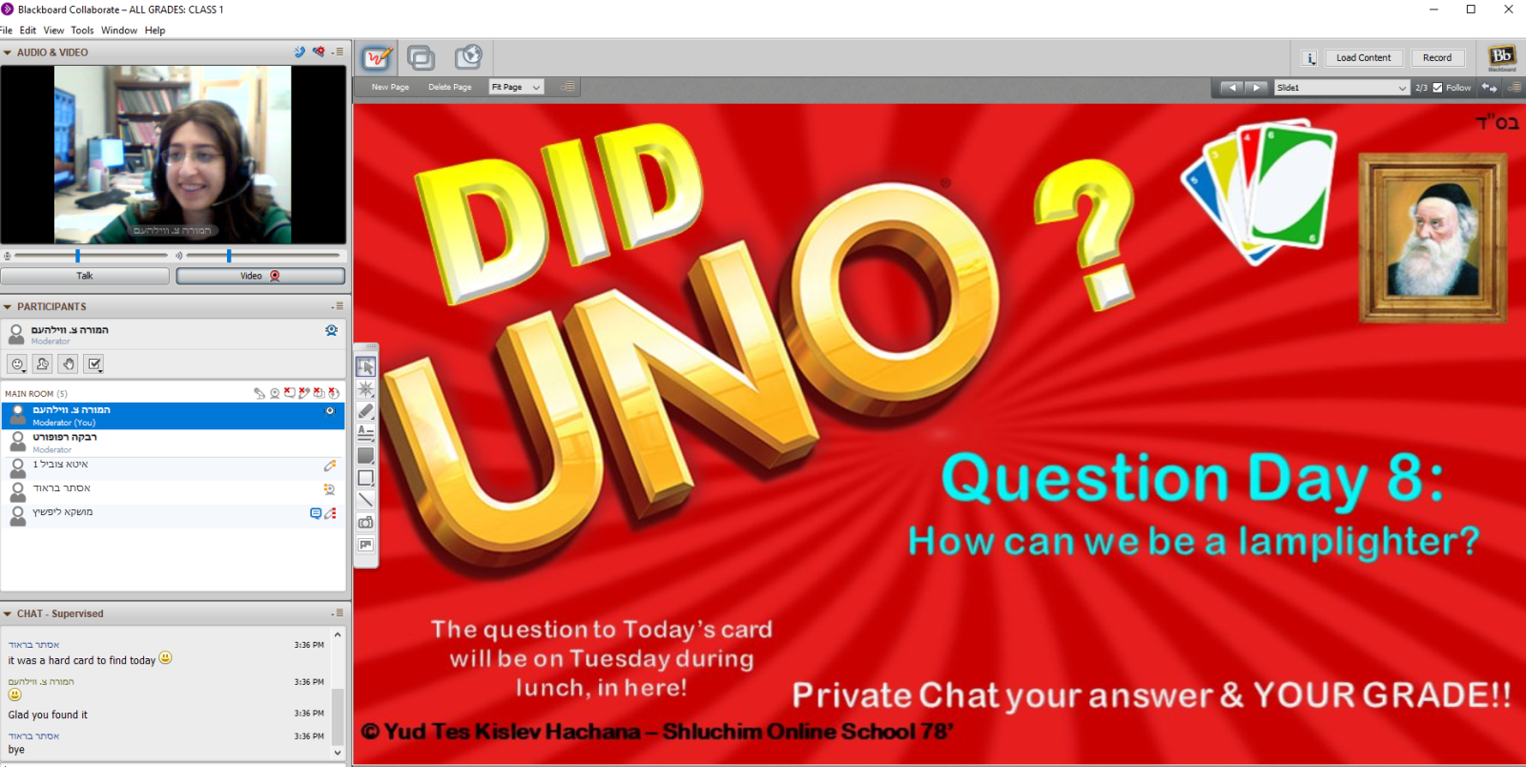
Task: Click the Delete Page button
Action: (450, 88)
